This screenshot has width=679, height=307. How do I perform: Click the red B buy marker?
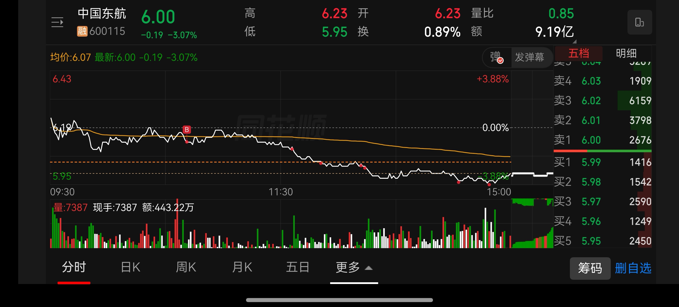coord(187,129)
